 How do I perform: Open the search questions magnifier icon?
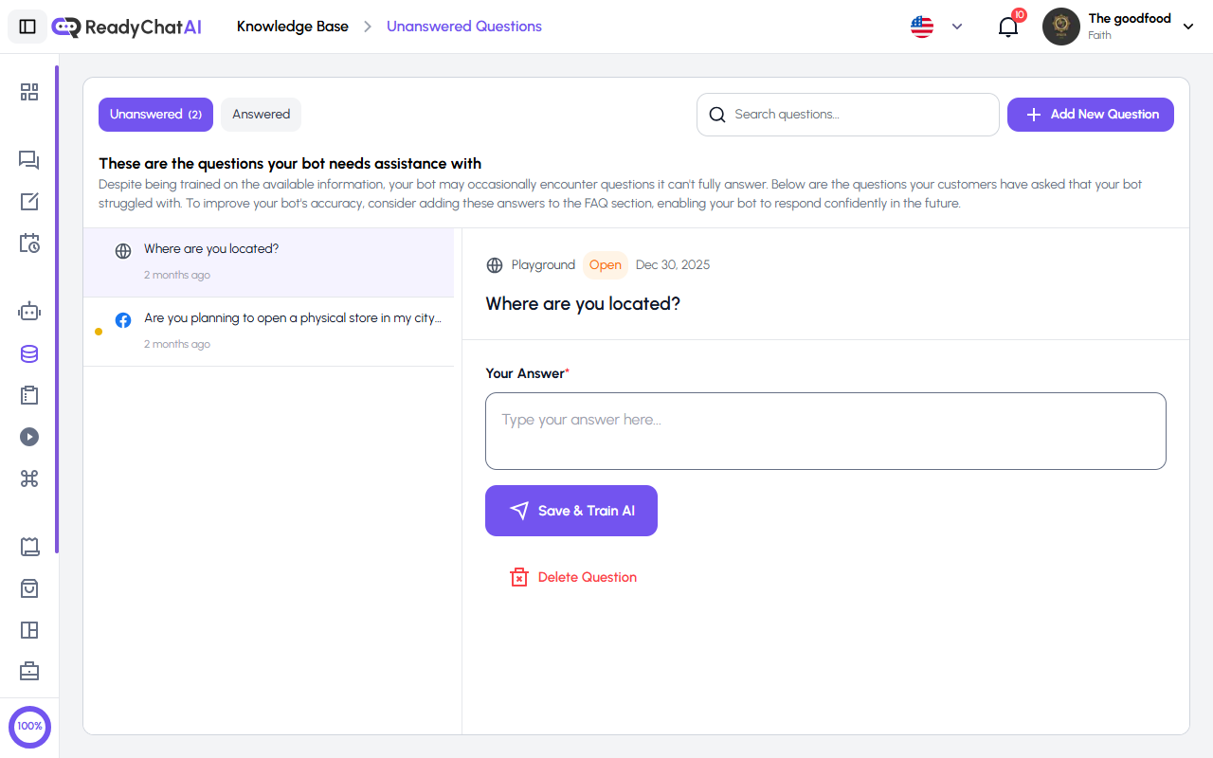coord(717,114)
